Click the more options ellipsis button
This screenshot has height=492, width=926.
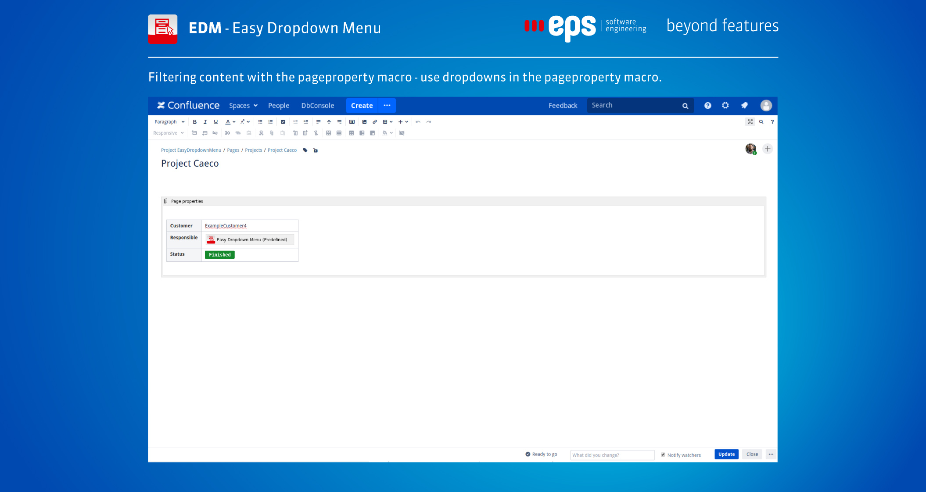point(771,455)
